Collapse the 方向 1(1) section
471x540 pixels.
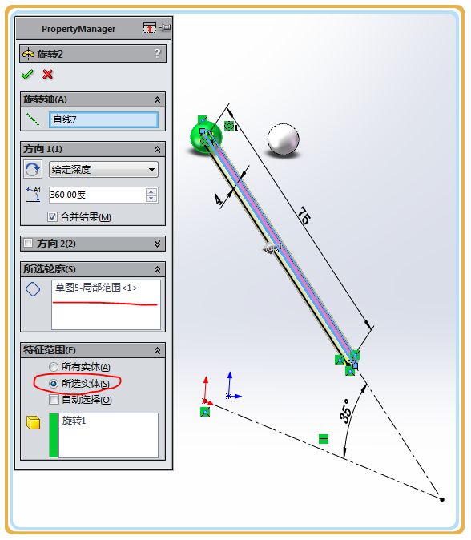pos(157,150)
